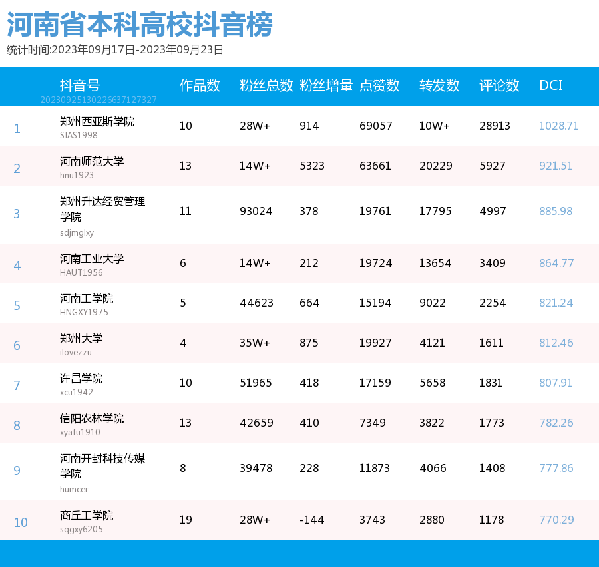Click the fan total 44623

[x=256, y=303]
